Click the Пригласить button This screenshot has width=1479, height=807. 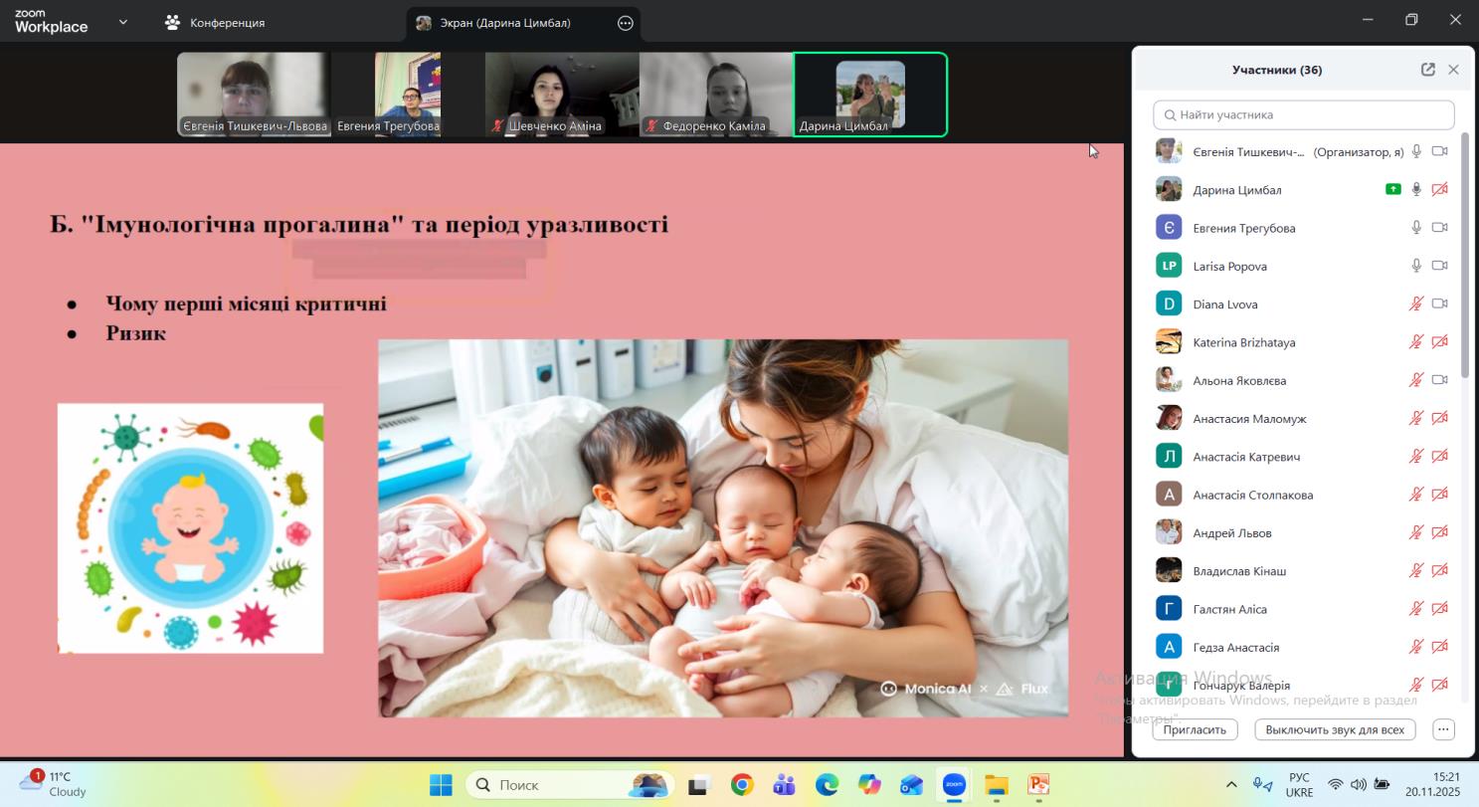(x=1195, y=729)
